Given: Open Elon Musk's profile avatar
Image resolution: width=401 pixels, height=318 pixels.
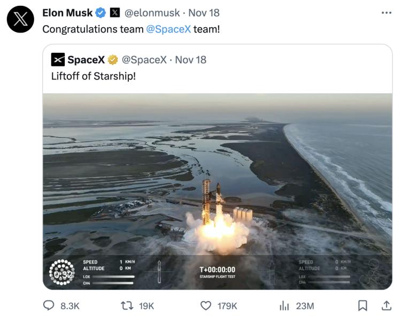Looking at the screenshot, I should tap(20, 20).
